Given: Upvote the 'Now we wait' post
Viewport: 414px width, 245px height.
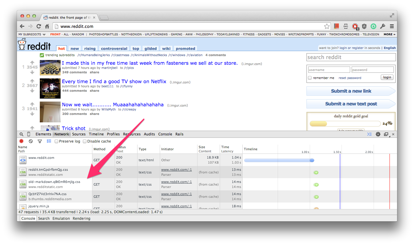Looking at the screenshot, I should coord(32,104).
